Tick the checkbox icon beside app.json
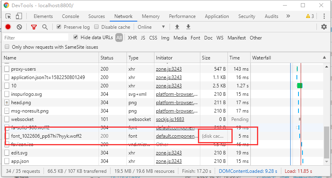332x178 pixels. 7,161
